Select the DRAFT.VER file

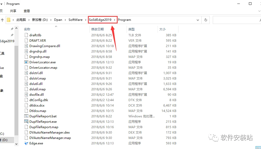pyautogui.click(x=38, y=40)
